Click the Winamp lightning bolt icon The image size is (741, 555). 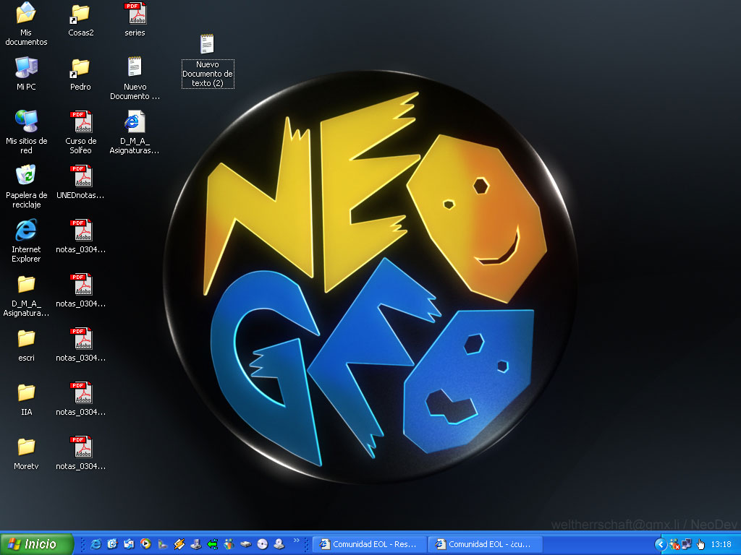(x=179, y=544)
